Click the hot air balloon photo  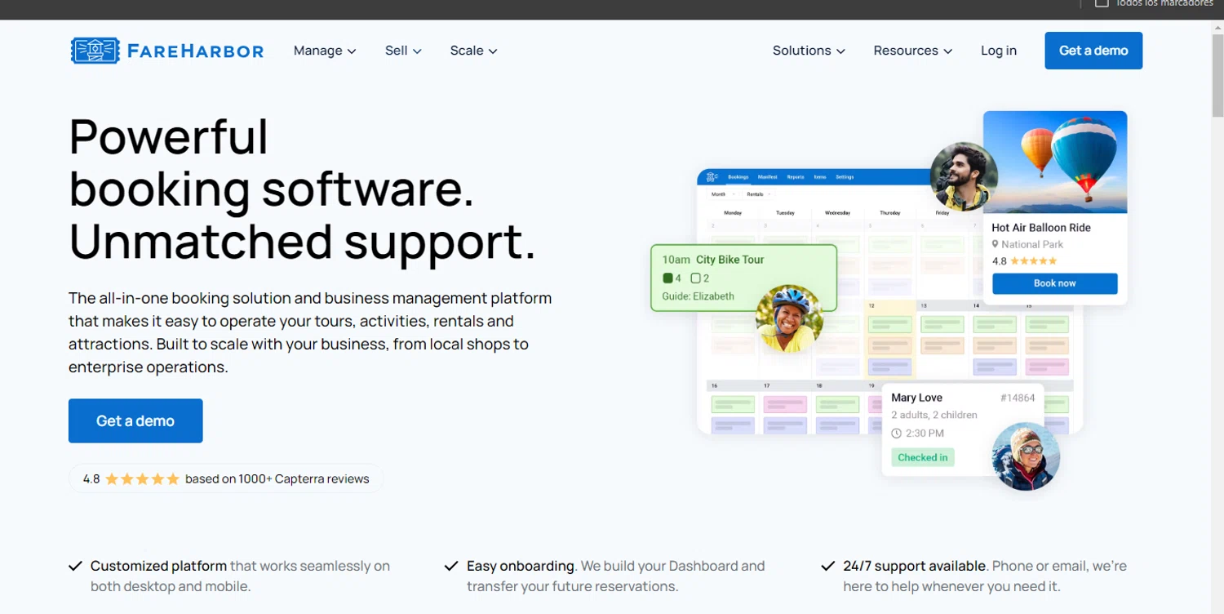click(x=1055, y=162)
